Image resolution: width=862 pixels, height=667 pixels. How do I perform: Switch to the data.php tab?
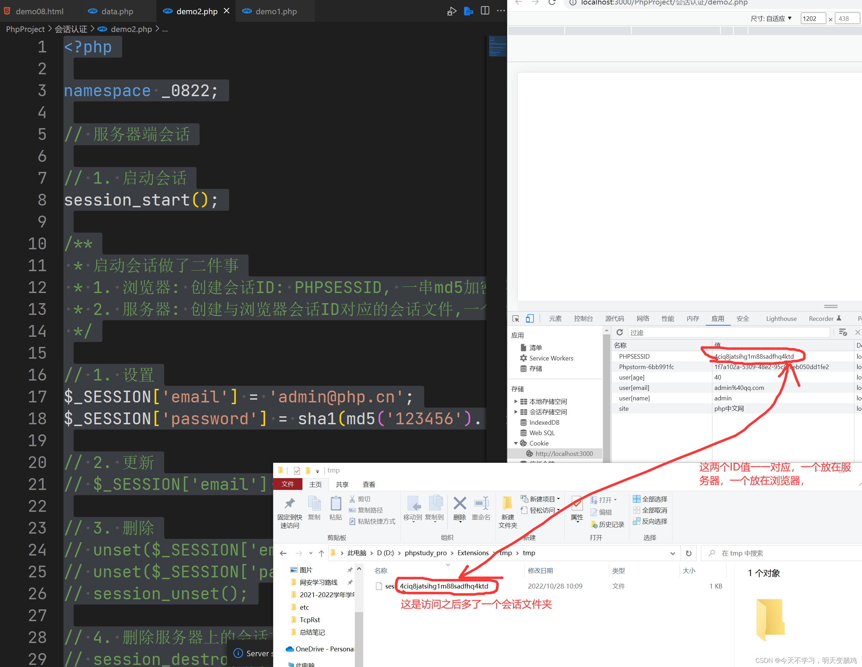(x=117, y=11)
